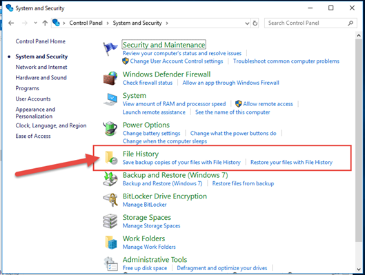Expand the chevron after System and Security breadcrumb

coord(167,23)
